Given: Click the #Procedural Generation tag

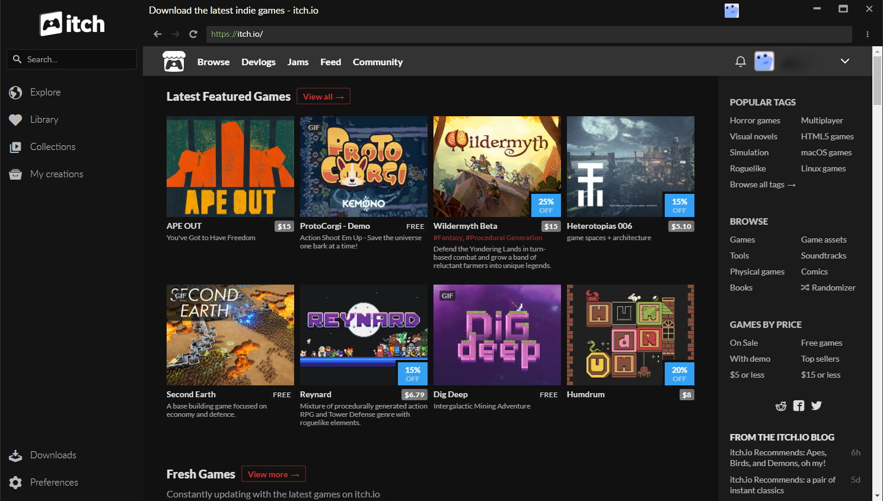Looking at the screenshot, I should 504,238.
